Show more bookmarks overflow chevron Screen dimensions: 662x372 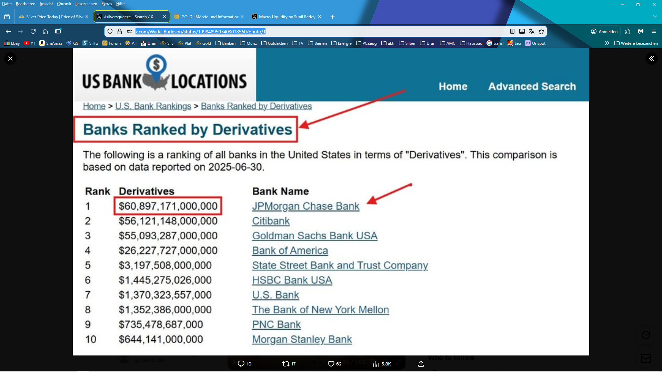607,43
